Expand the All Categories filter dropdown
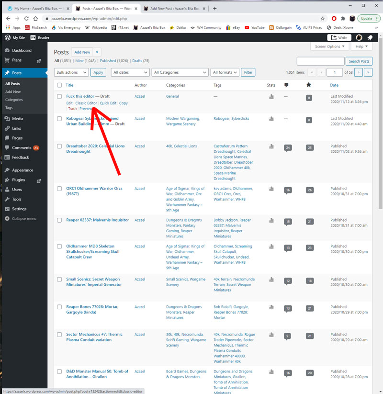Viewport: 383px width, 394px height. pyautogui.click(x=180, y=72)
